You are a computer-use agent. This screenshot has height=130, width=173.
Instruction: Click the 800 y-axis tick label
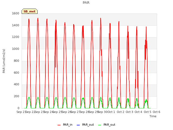pyautogui.click(x=16, y=61)
